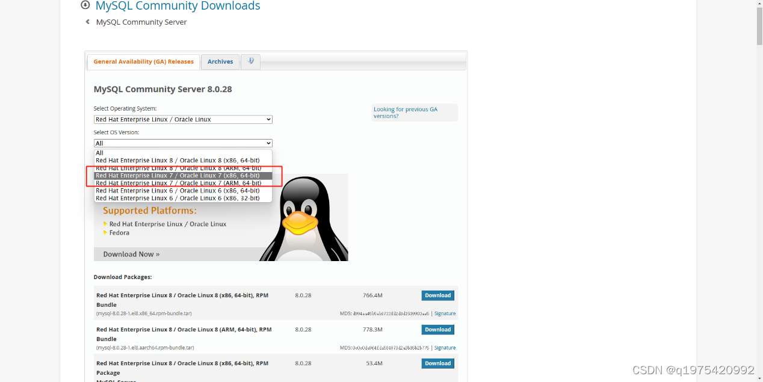Select Red Hat Enterprise Linux 6 (x86, 32-bit) option

click(x=183, y=198)
